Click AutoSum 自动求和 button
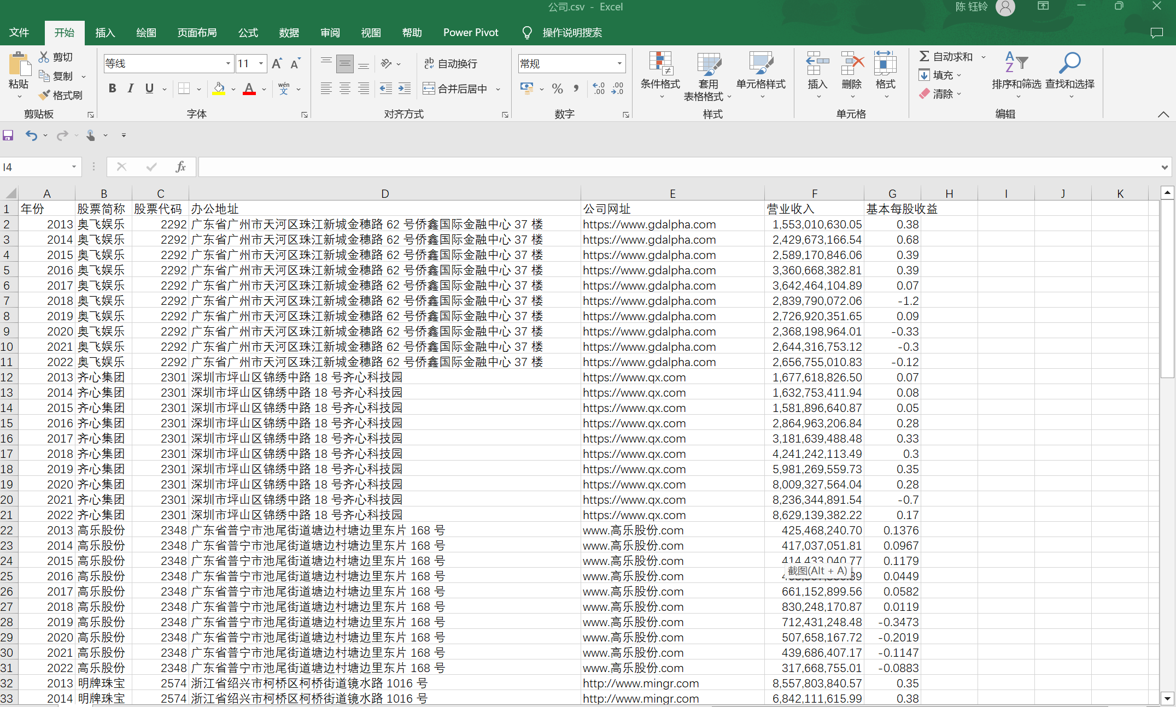1176x707 pixels. pyautogui.click(x=946, y=56)
